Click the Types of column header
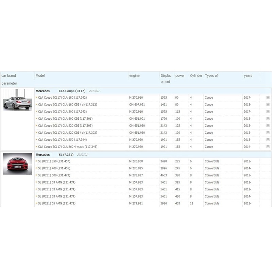272x272 pixels. [x=211, y=75]
